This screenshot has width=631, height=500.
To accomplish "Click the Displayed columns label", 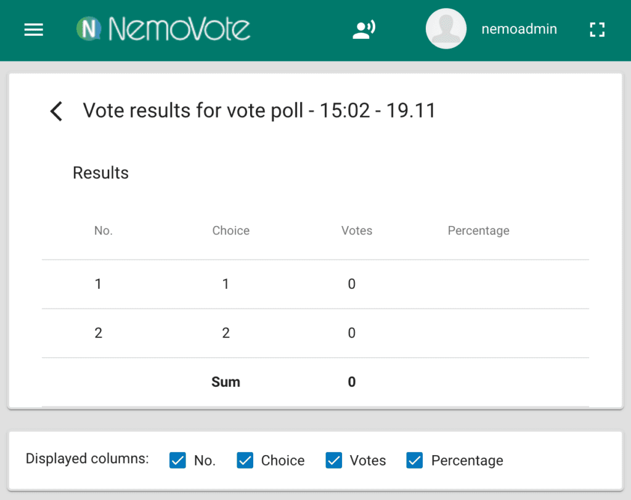I will tap(87, 459).
